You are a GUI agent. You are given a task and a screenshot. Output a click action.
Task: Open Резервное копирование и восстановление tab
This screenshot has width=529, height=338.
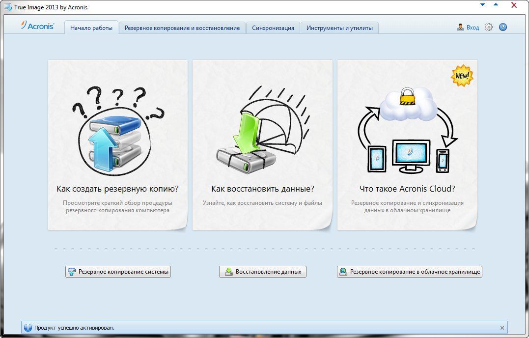[x=182, y=28]
